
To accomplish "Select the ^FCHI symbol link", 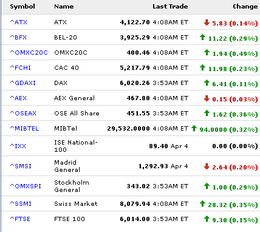I will point(21,67).
